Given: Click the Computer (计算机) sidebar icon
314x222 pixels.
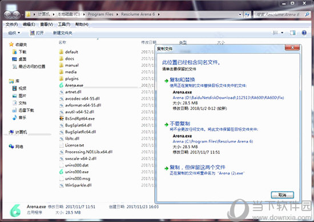Looking at the screenshot, I should 11,132.
